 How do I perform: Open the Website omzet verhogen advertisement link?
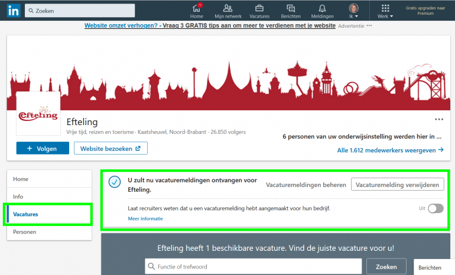(x=210, y=25)
